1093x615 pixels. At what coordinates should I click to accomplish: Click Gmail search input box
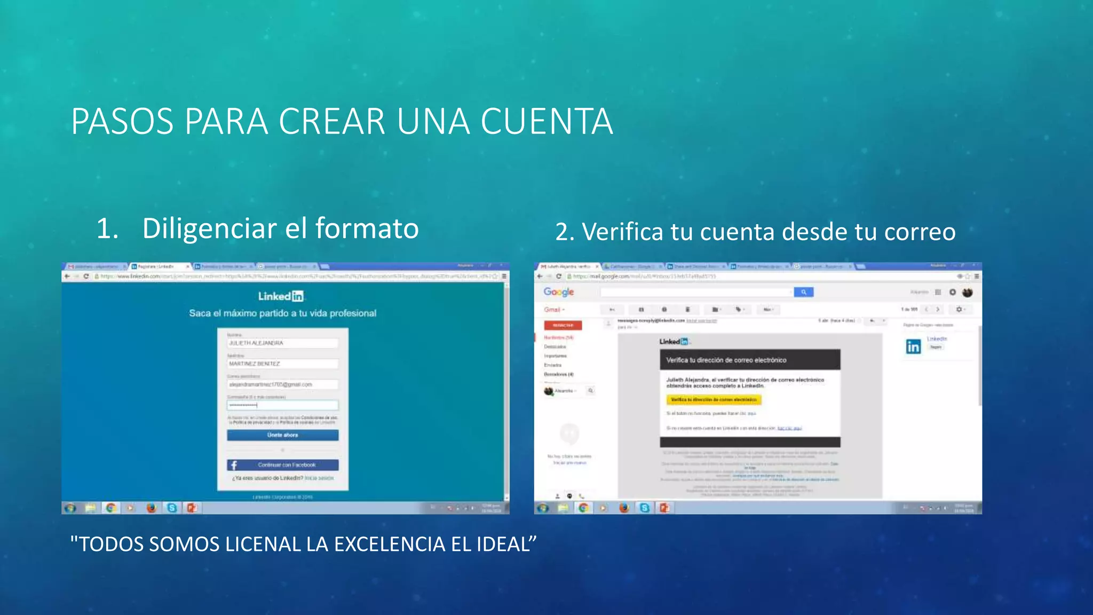(x=696, y=292)
